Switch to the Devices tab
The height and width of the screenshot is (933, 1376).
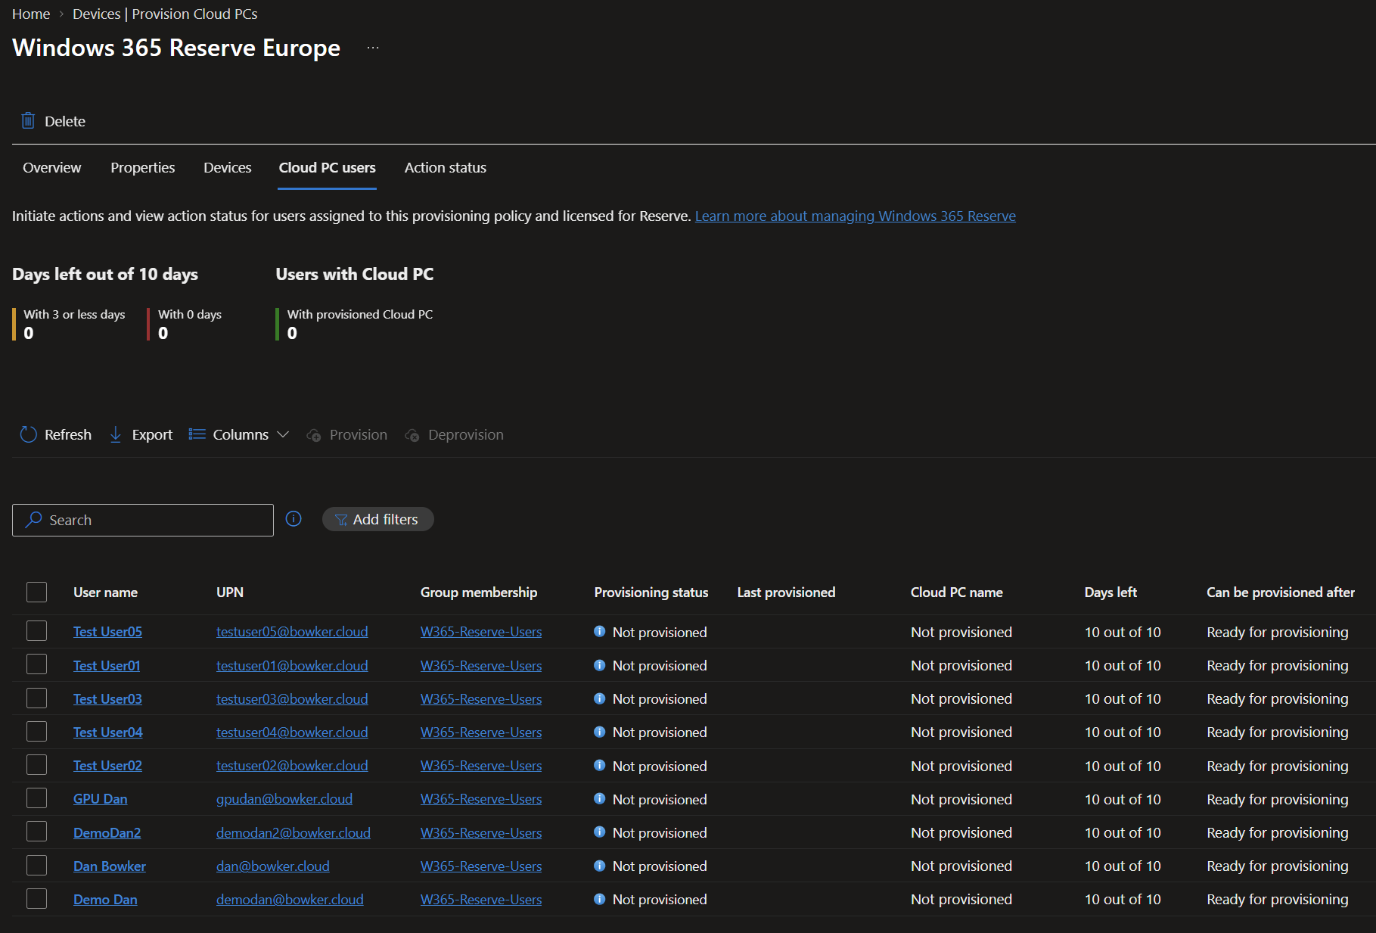(227, 167)
